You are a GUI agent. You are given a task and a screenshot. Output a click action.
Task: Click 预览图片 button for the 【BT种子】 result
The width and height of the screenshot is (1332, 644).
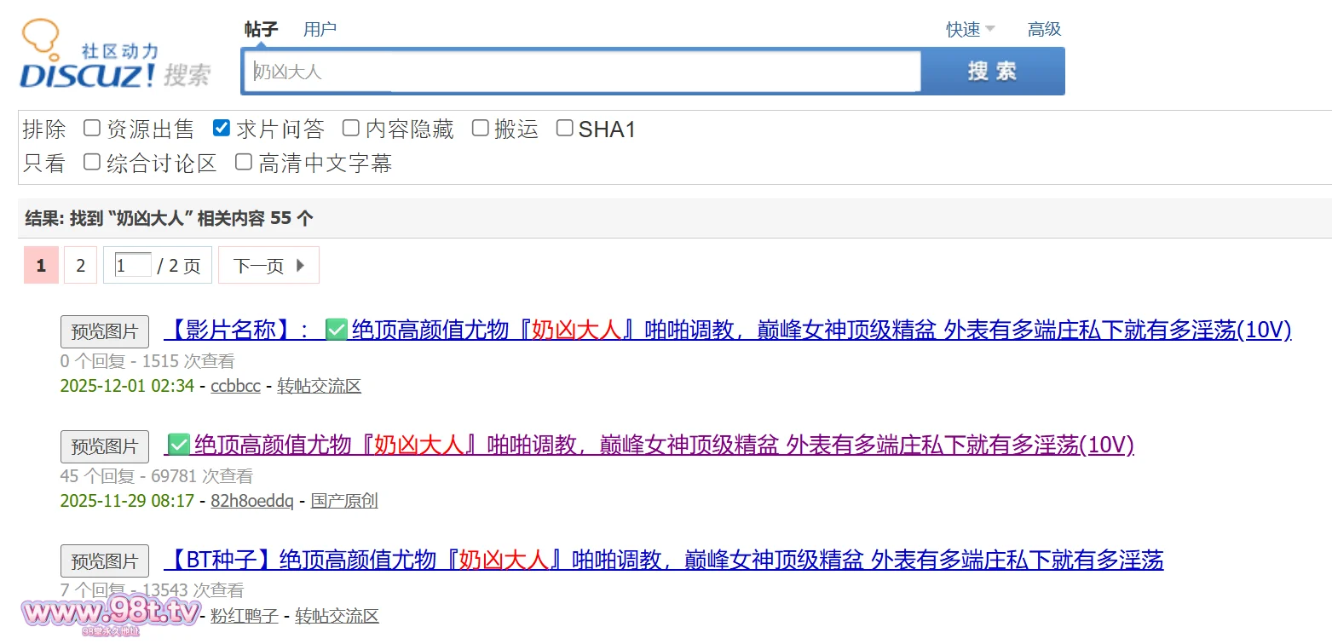[105, 561]
